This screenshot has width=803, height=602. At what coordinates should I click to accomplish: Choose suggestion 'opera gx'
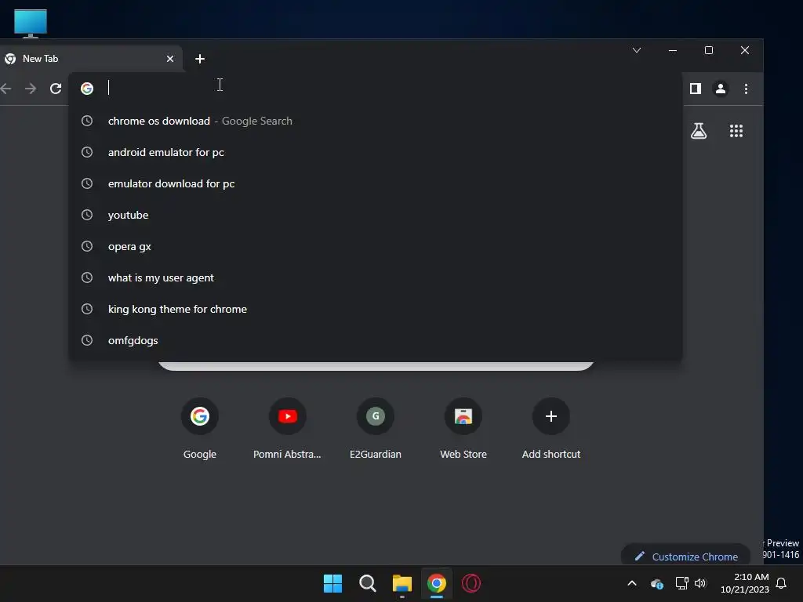point(376,246)
